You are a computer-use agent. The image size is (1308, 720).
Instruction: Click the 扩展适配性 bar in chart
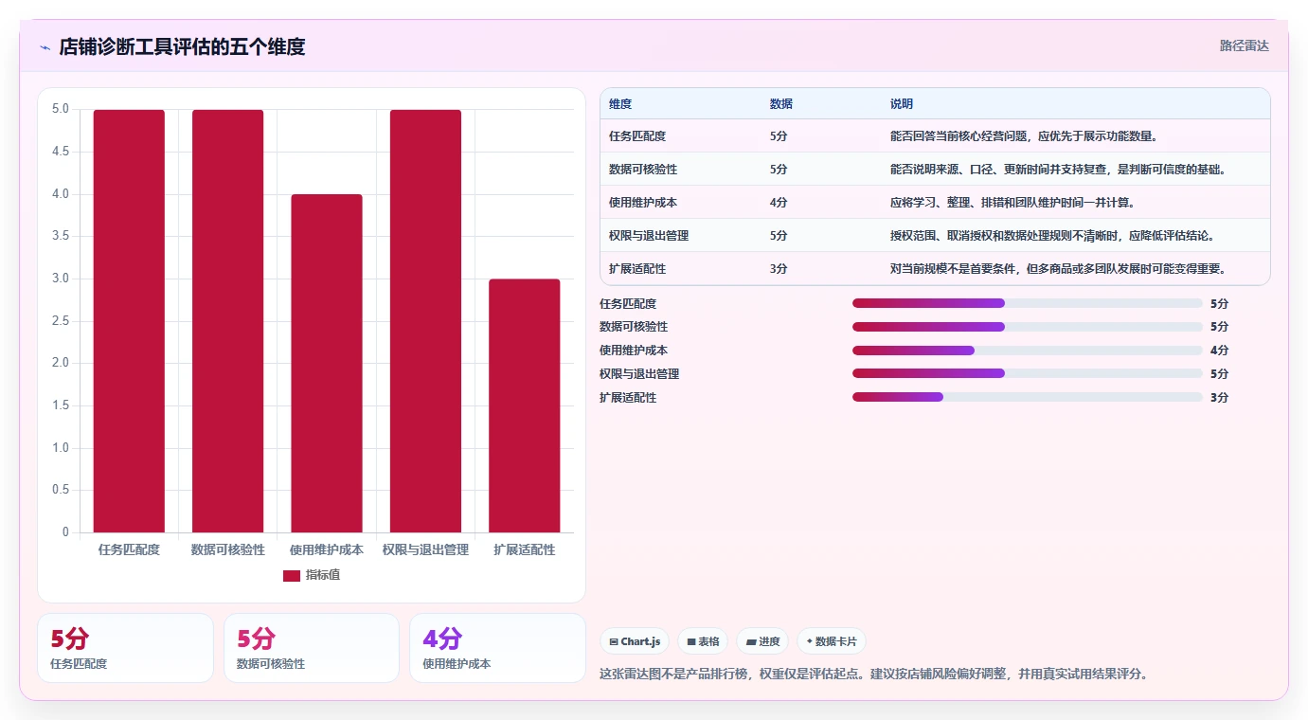525,405
